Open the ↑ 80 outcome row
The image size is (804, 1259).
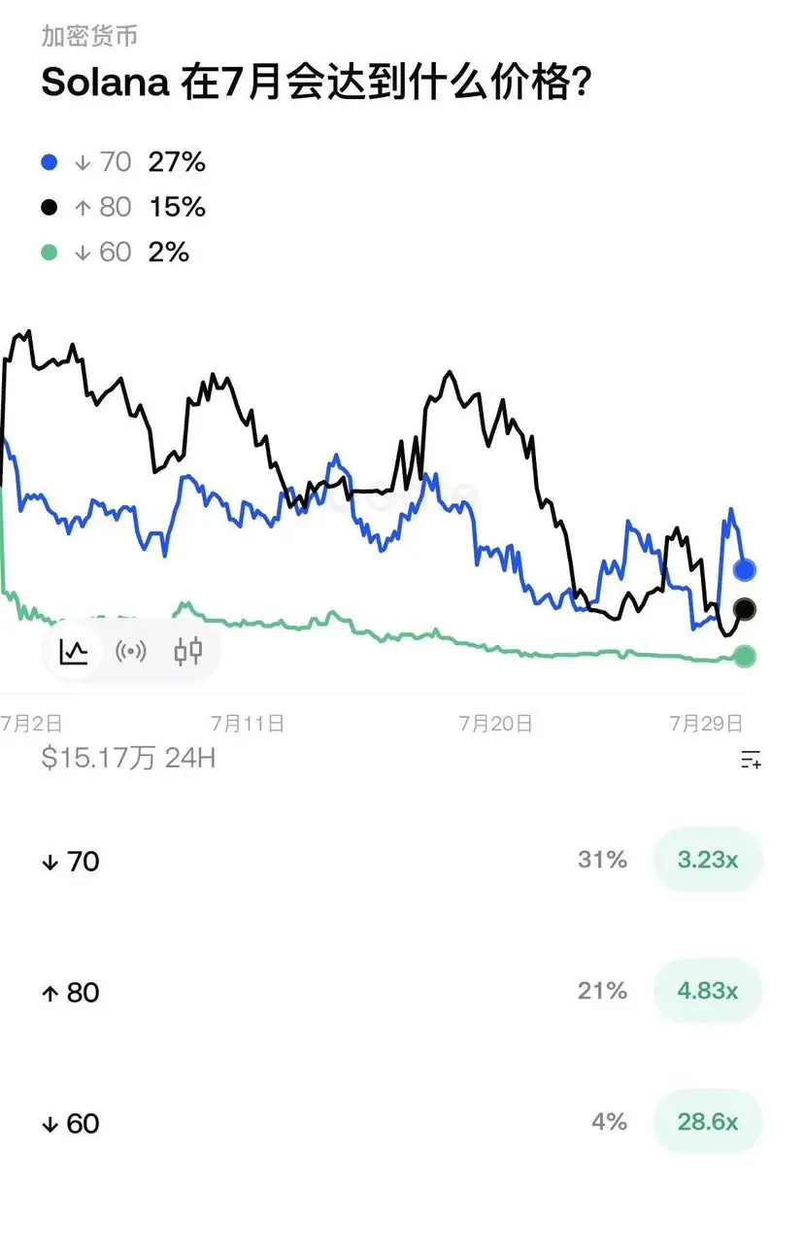click(402, 991)
